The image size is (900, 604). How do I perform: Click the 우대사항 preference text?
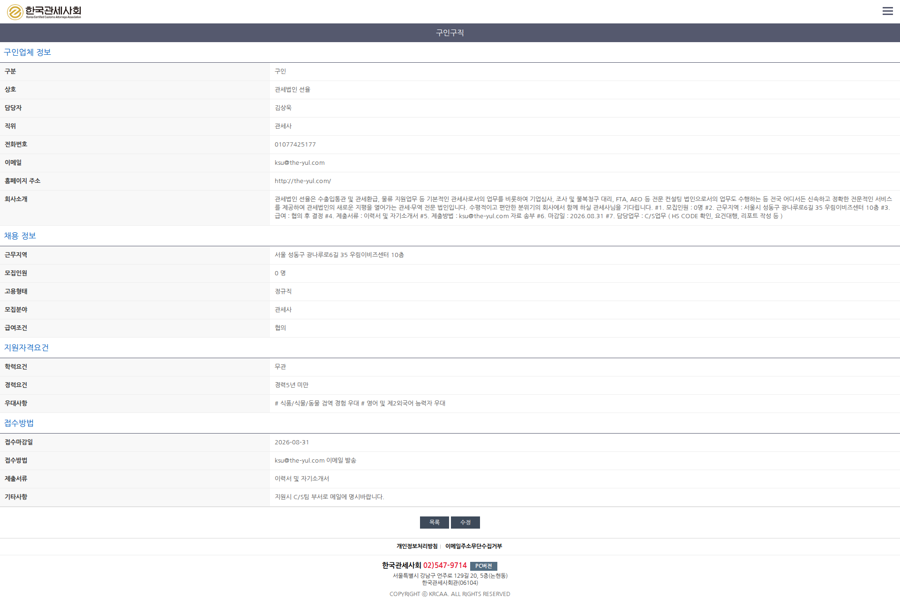pos(360,404)
